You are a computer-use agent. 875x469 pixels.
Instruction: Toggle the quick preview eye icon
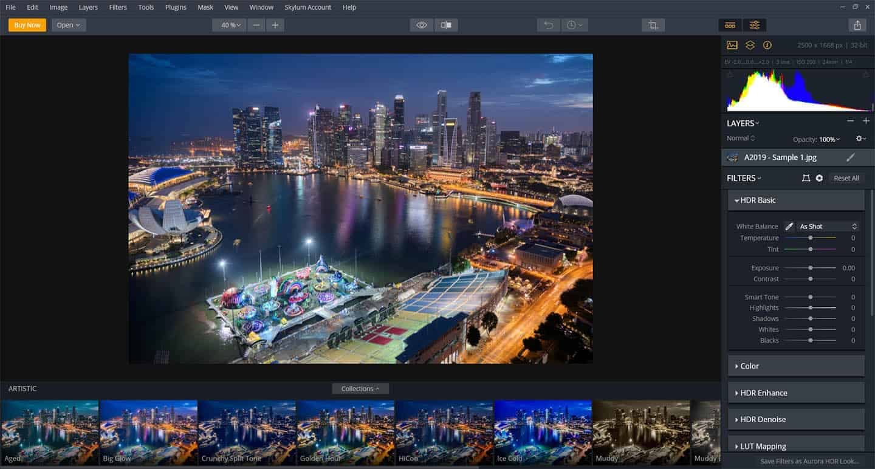pyautogui.click(x=422, y=25)
